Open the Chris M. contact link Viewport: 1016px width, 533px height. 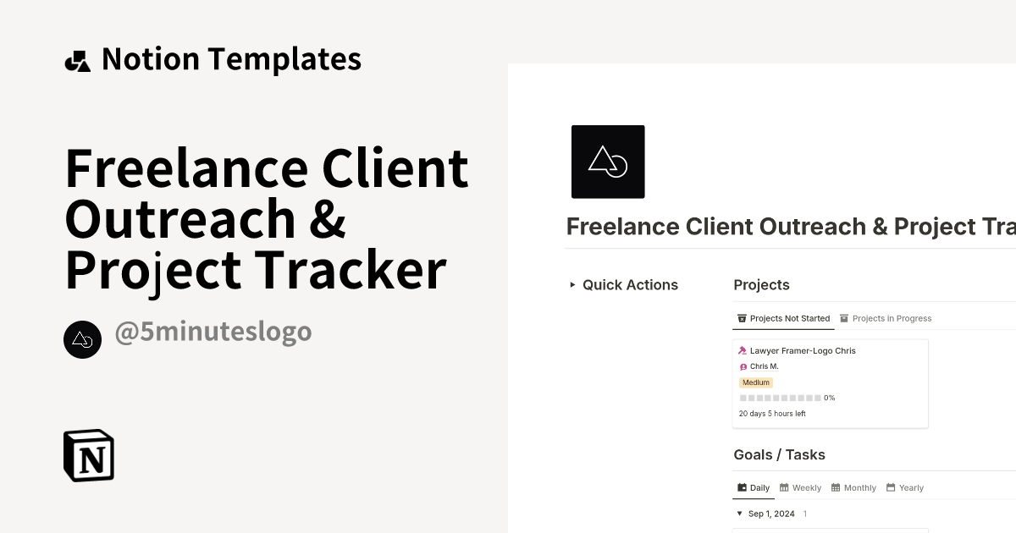pyautogui.click(x=764, y=366)
